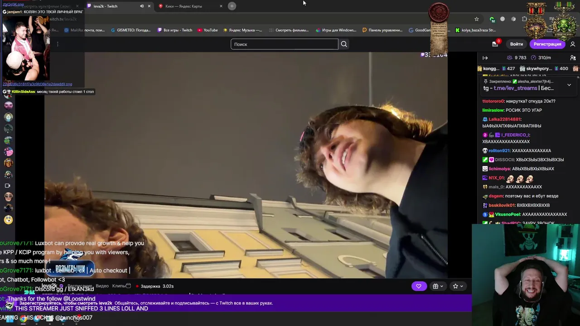
Task: Open the Клипы channel tab
Action: tap(119, 286)
